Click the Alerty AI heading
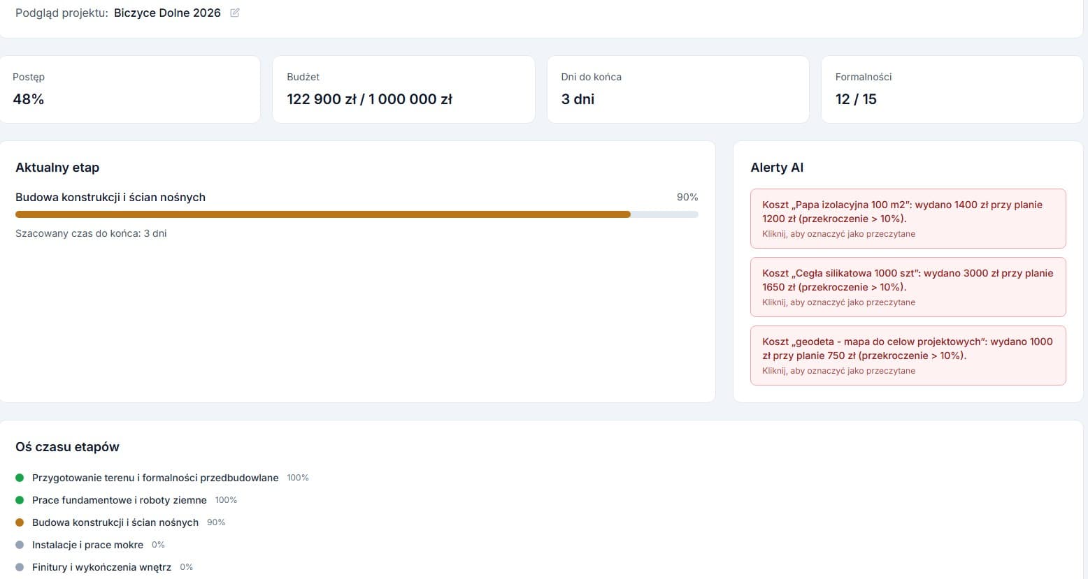The width and height of the screenshot is (1088, 579). coord(777,168)
